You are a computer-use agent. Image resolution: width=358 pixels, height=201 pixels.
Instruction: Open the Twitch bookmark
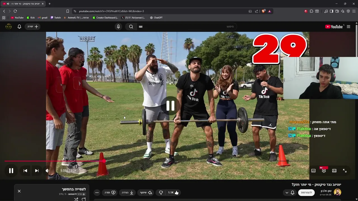[x=56, y=18]
